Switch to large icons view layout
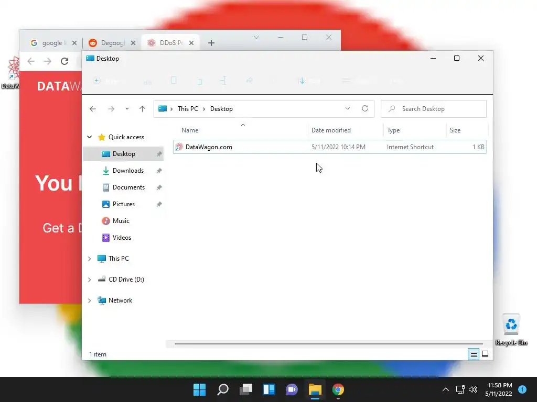Image resolution: width=537 pixels, height=402 pixels. pos(485,354)
